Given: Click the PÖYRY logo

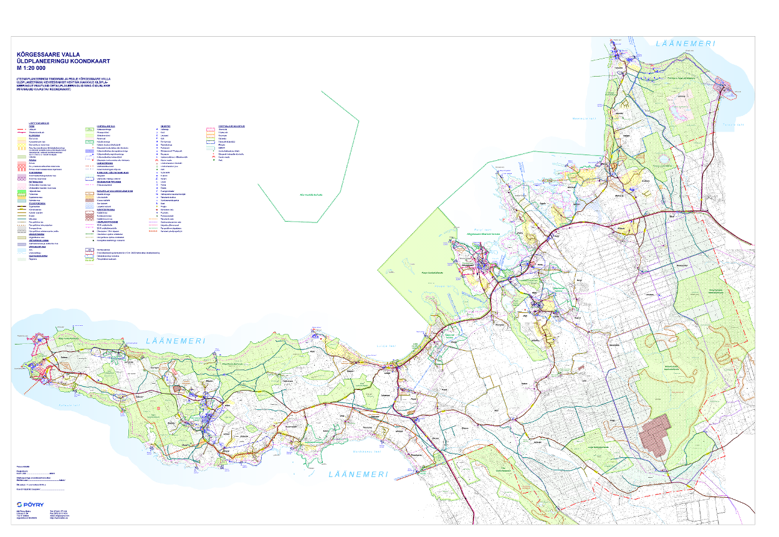Looking at the screenshot, I should click(x=31, y=504).
